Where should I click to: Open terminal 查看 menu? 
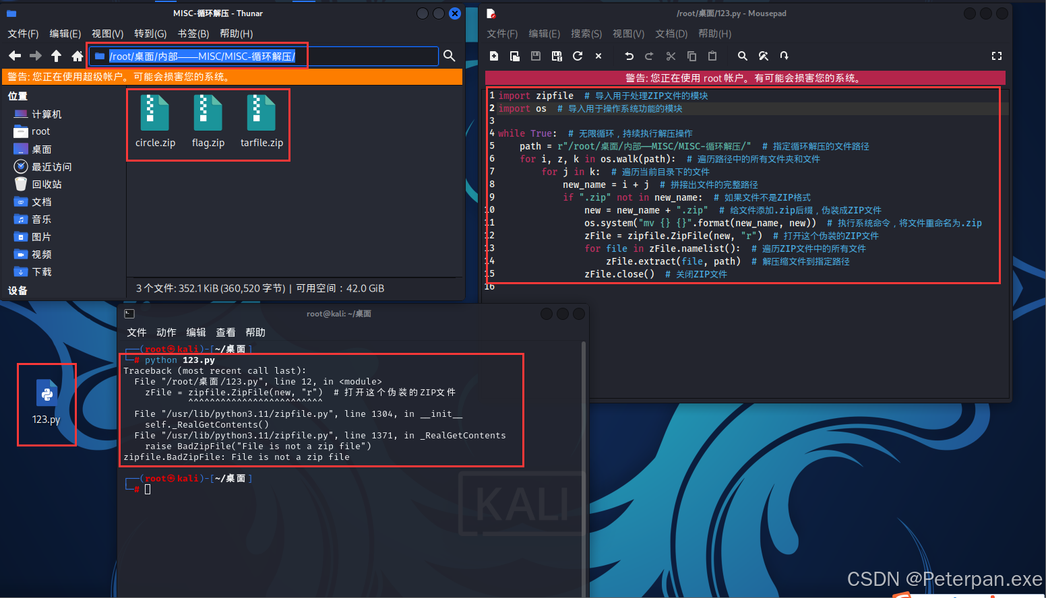[x=226, y=333]
